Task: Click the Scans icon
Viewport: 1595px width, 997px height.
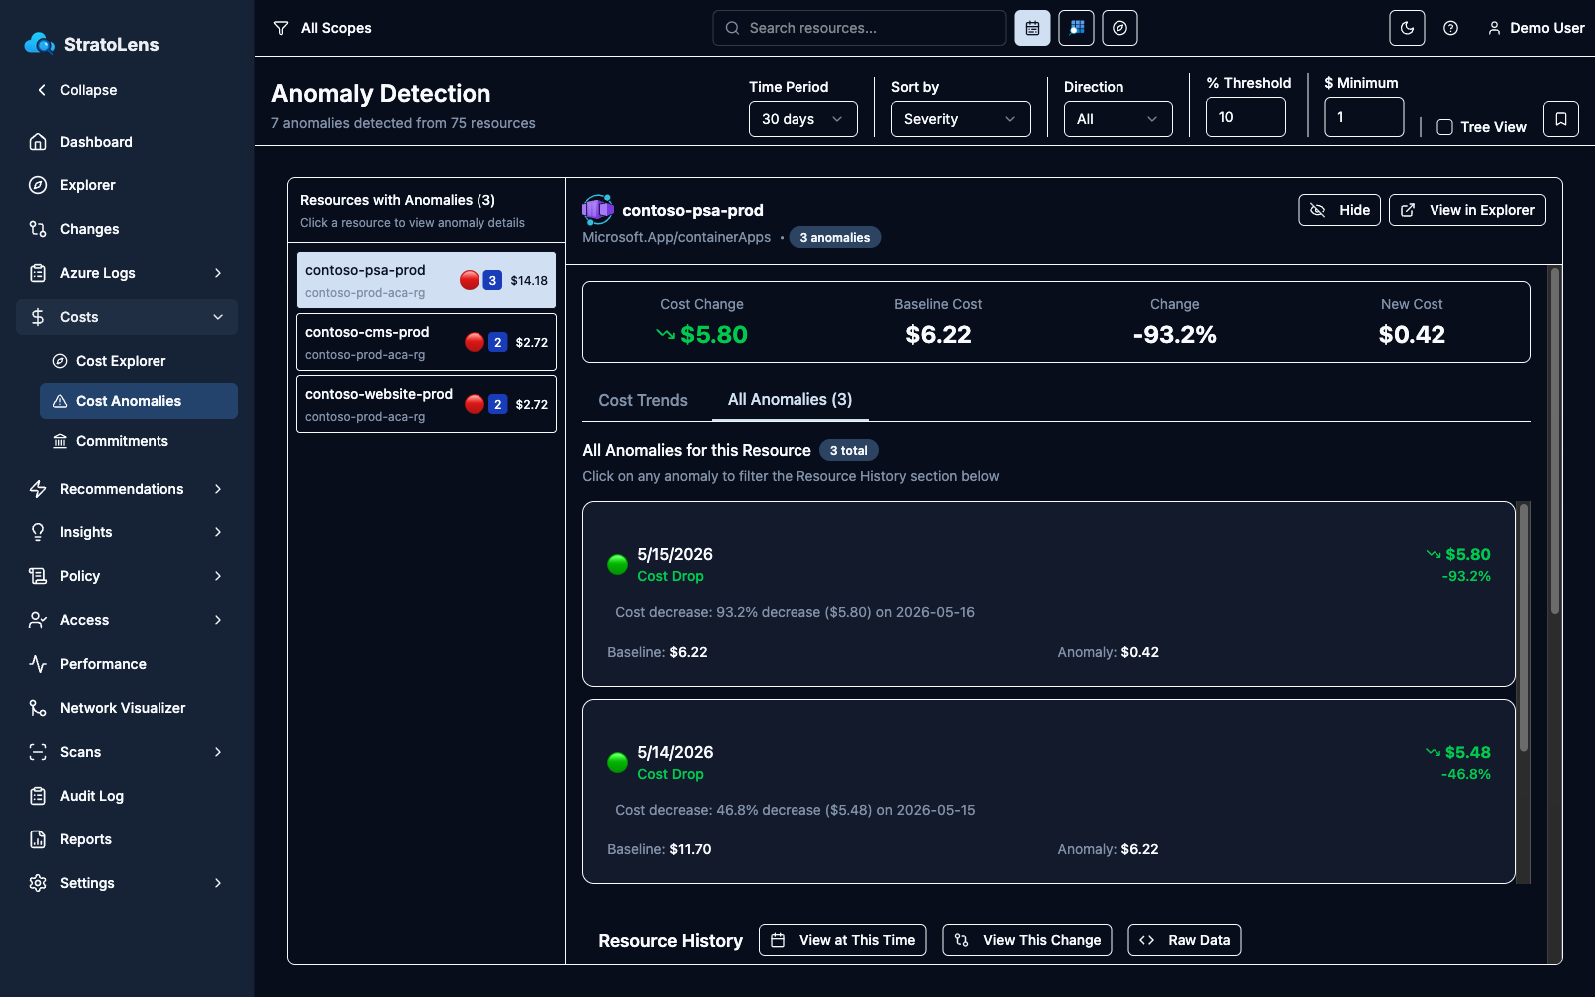Action: pyautogui.click(x=38, y=752)
